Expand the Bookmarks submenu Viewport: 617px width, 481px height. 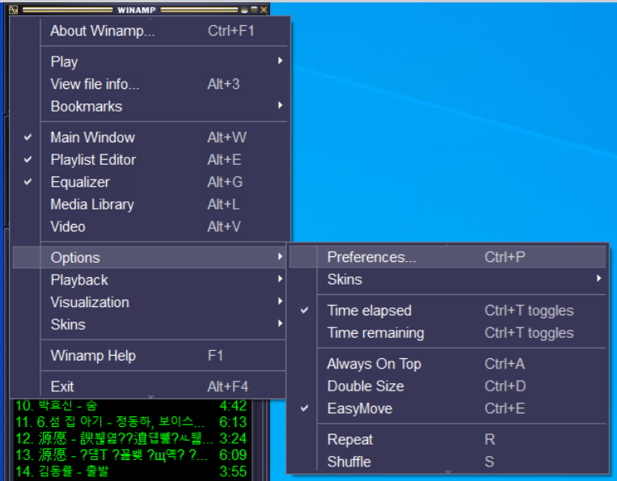[x=150, y=106]
